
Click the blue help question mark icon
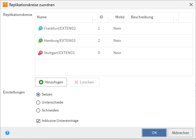[7, 133]
